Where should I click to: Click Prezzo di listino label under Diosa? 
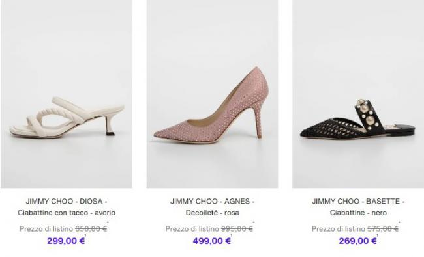(x=46, y=228)
